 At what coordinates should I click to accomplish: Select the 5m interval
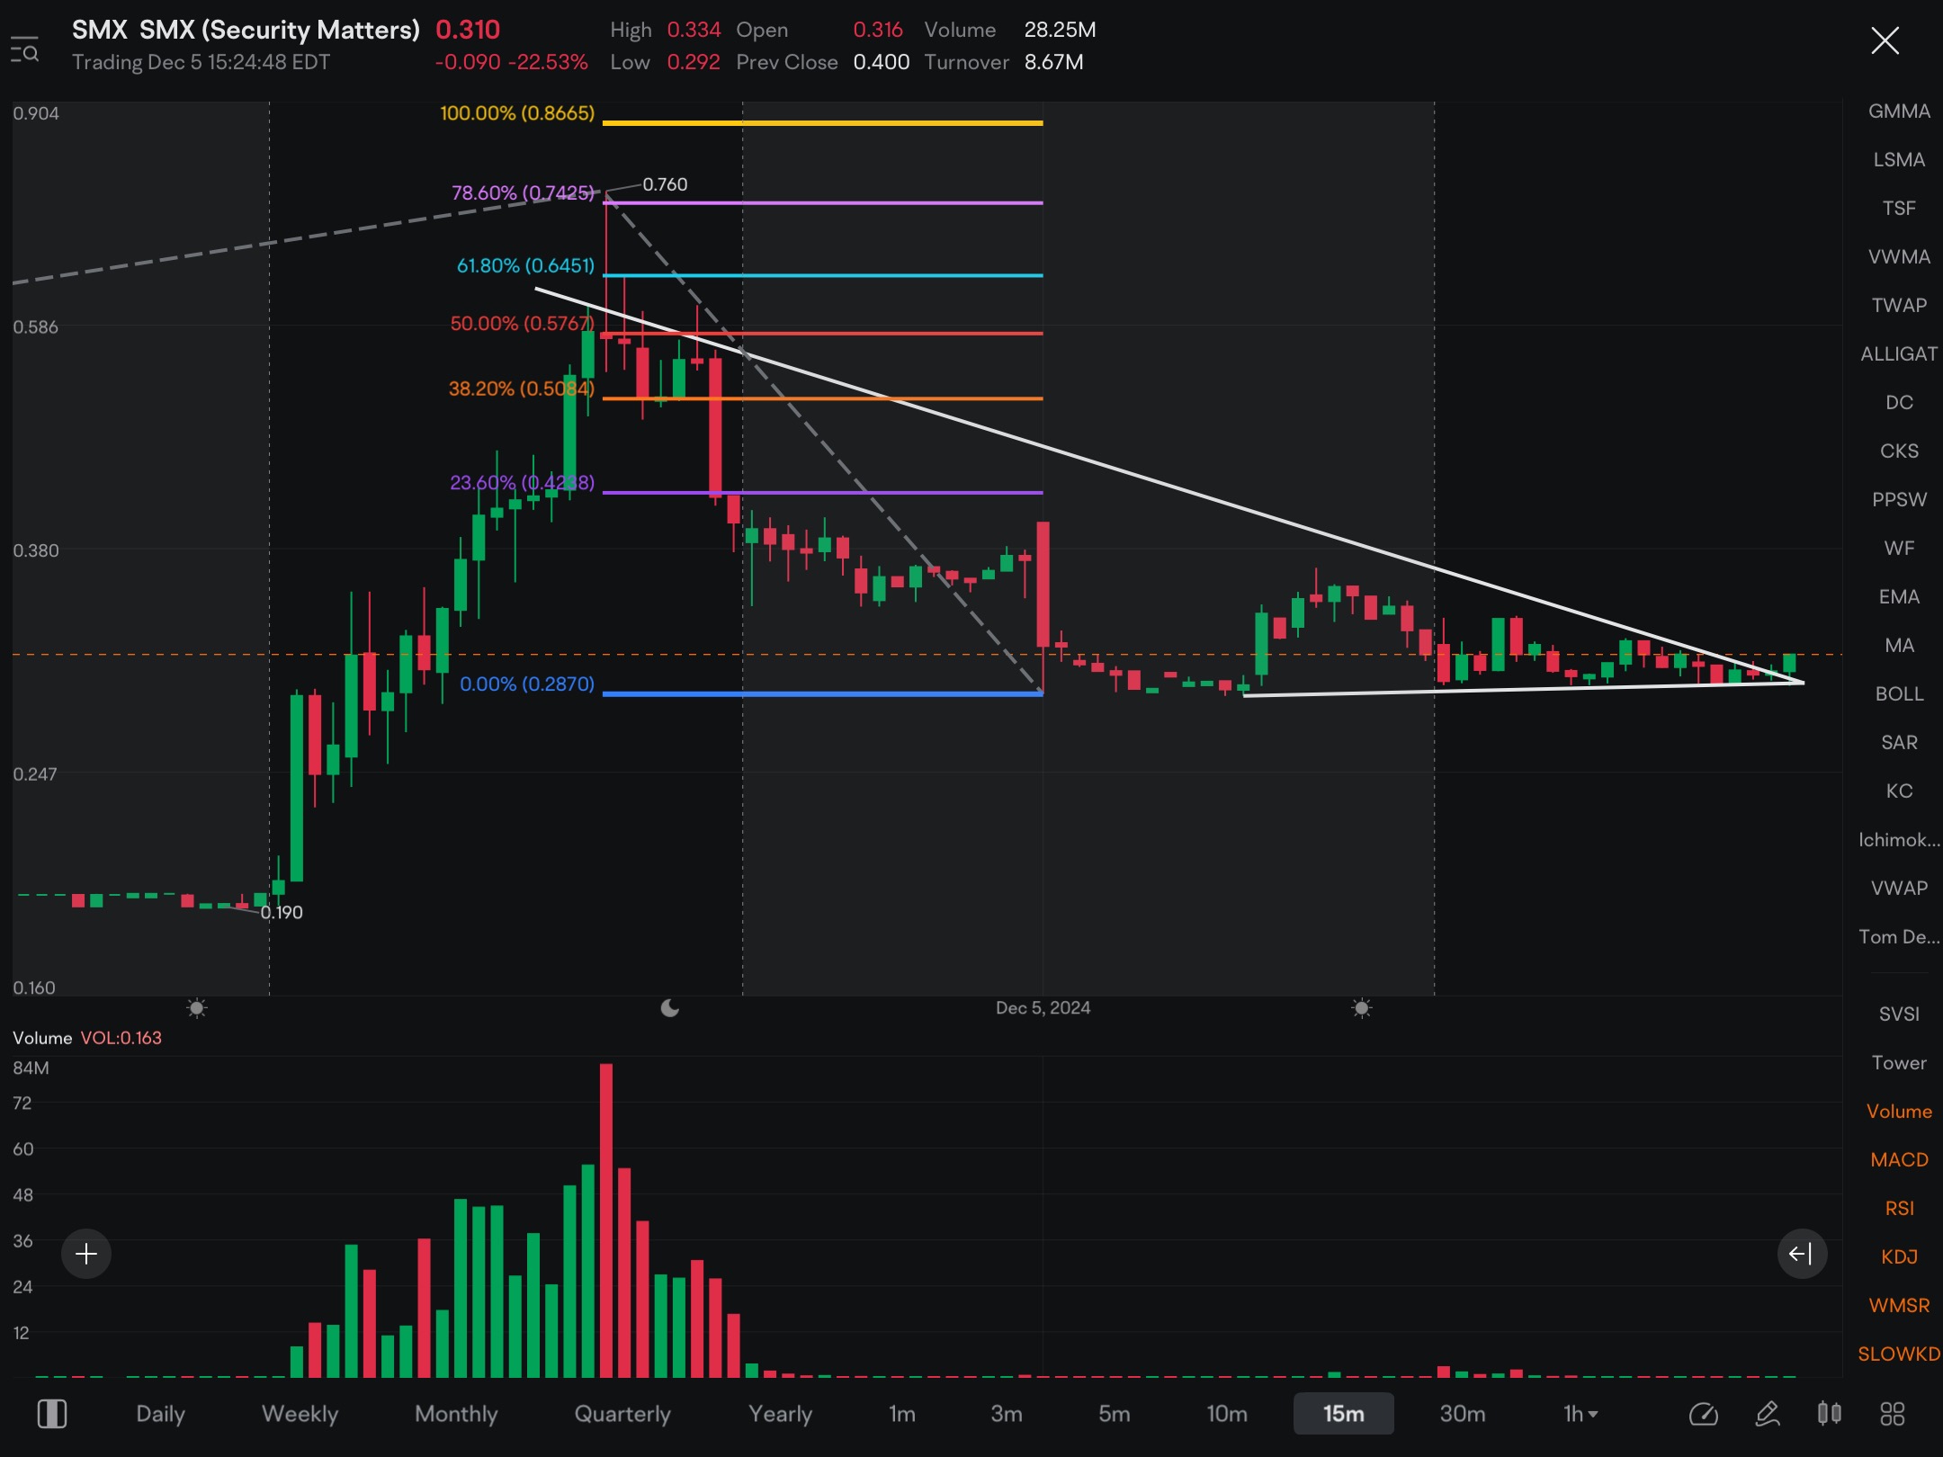click(x=1115, y=1414)
